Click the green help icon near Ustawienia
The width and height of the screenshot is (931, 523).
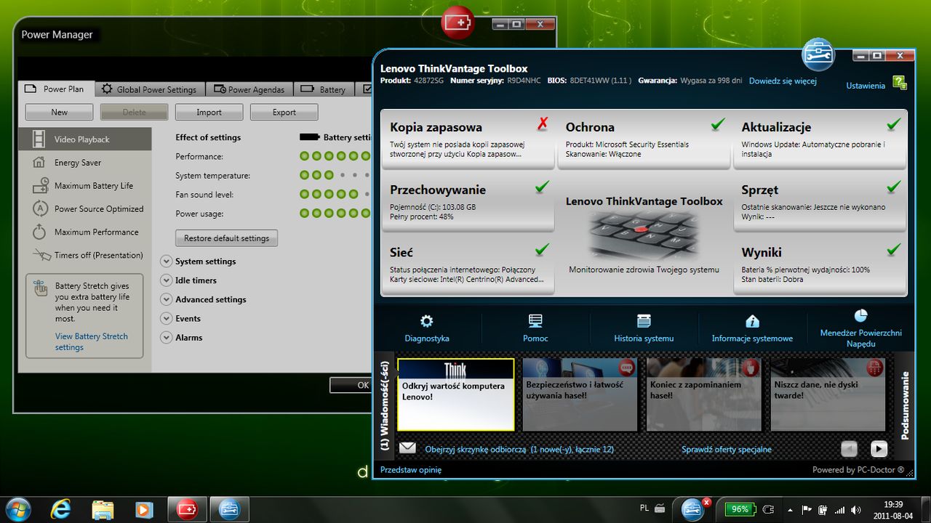point(900,83)
